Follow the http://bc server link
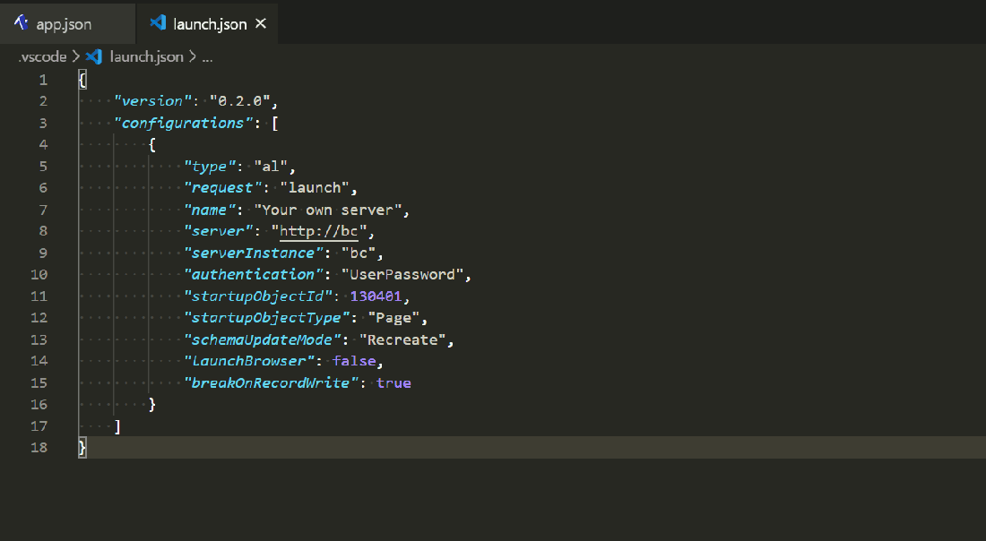986x541 pixels. tap(318, 231)
